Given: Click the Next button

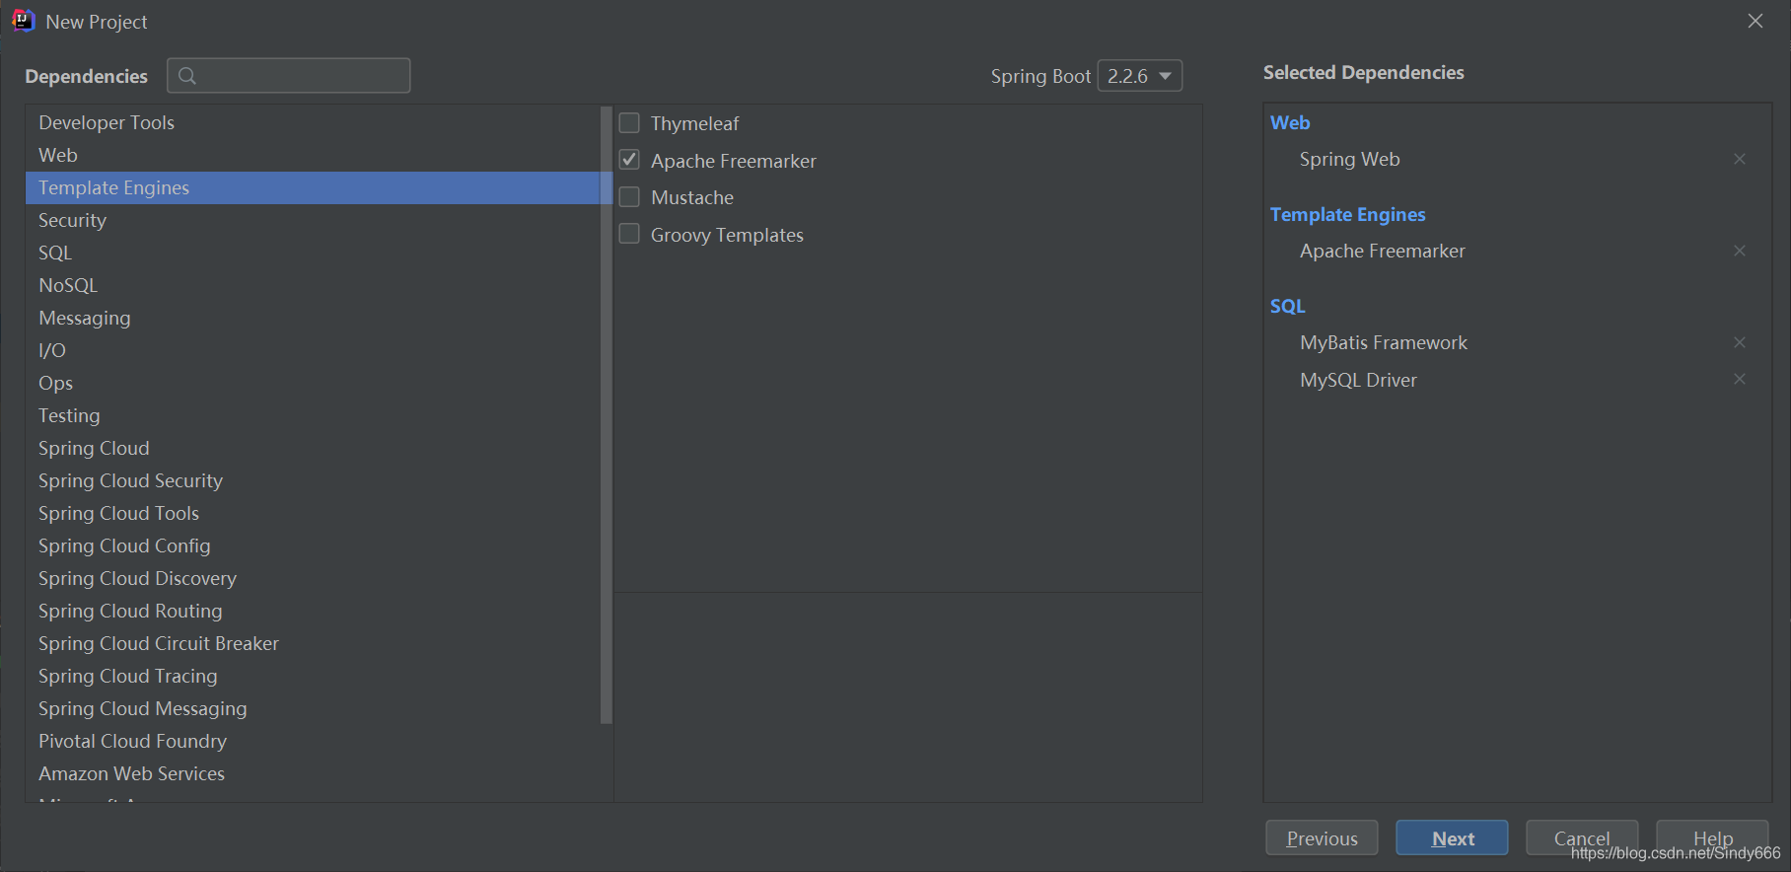Looking at the screenshot, I should pos(1452,838).
